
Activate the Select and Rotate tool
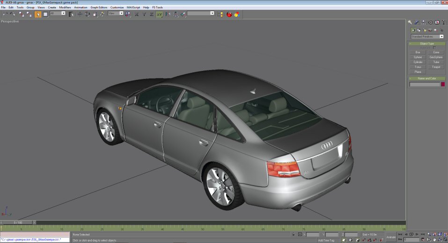88,14
